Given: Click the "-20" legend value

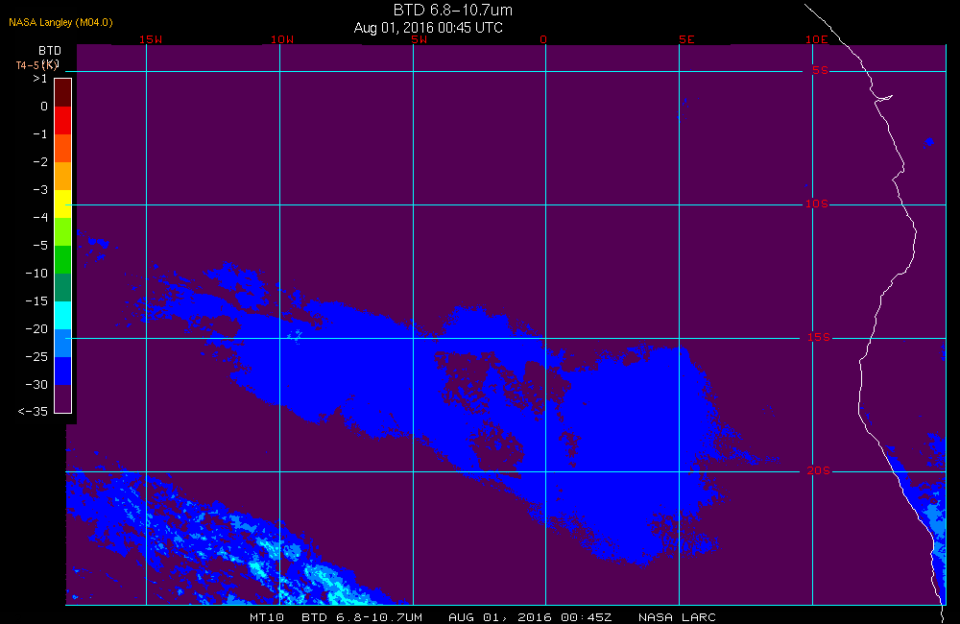Looking at the screenshot, I should click(36, 329).
